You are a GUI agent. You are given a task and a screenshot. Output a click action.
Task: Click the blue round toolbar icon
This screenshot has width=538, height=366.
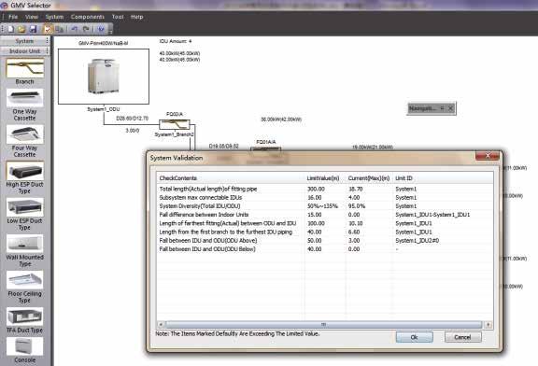point(101,29)
